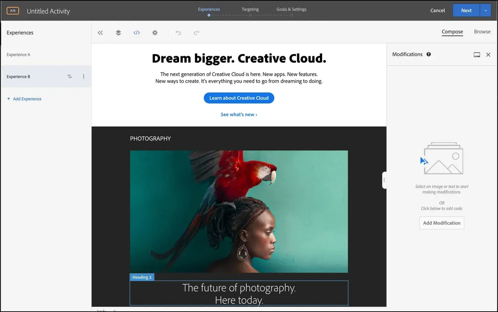Select Experience A in the list
Screen dimensions: 498x312
(x=46, y=55)
